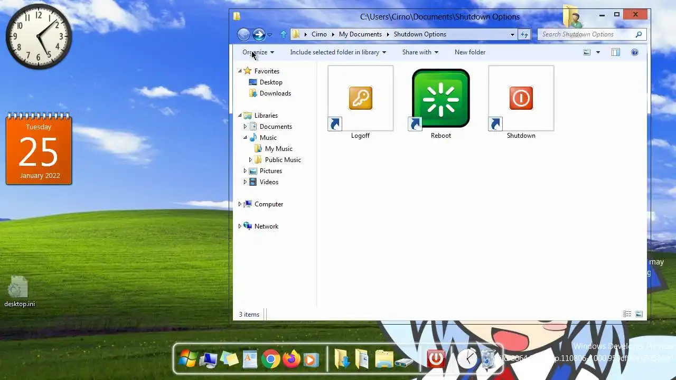Select the red Shutdown shortcut icon
This screenshot has height=380, width=676.
(x=521, y=98)
